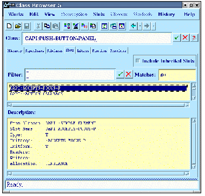Image resolution: width=205 pixels, height=196 pixels.
Task: Click the slot list horizontal scrollbar
Action: pos(98,105)
